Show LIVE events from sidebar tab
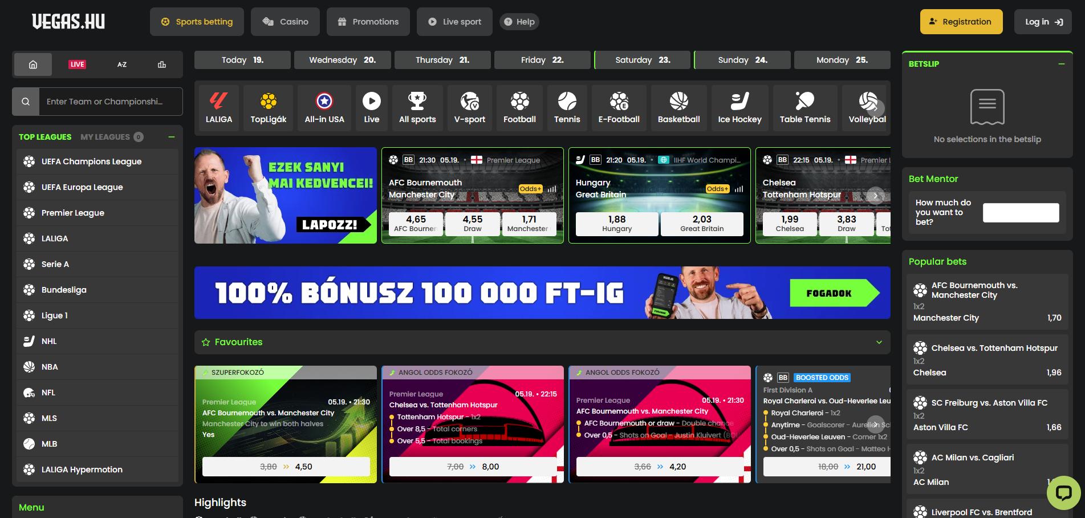1085x518 pixels. (77, 64)
